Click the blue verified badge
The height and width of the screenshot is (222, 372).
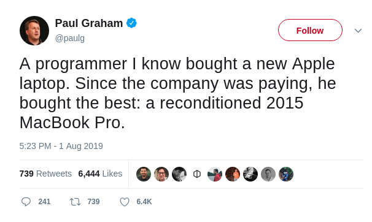click(131, 23)
